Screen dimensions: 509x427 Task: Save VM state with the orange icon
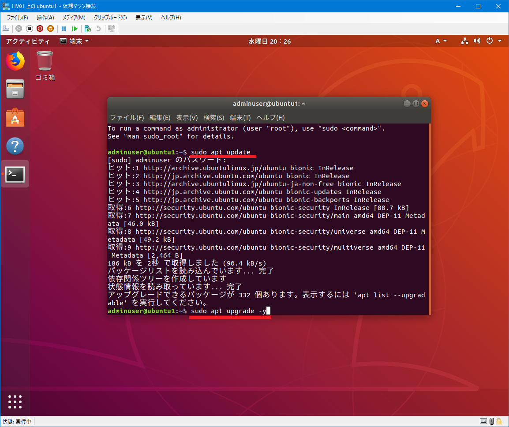tap(50, 29)
